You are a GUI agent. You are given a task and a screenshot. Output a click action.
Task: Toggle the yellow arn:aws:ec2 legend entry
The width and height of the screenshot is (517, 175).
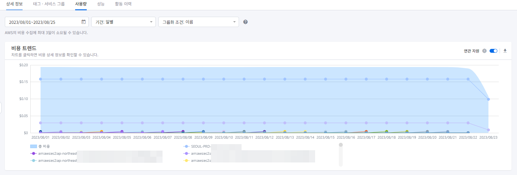click(197, 161)
